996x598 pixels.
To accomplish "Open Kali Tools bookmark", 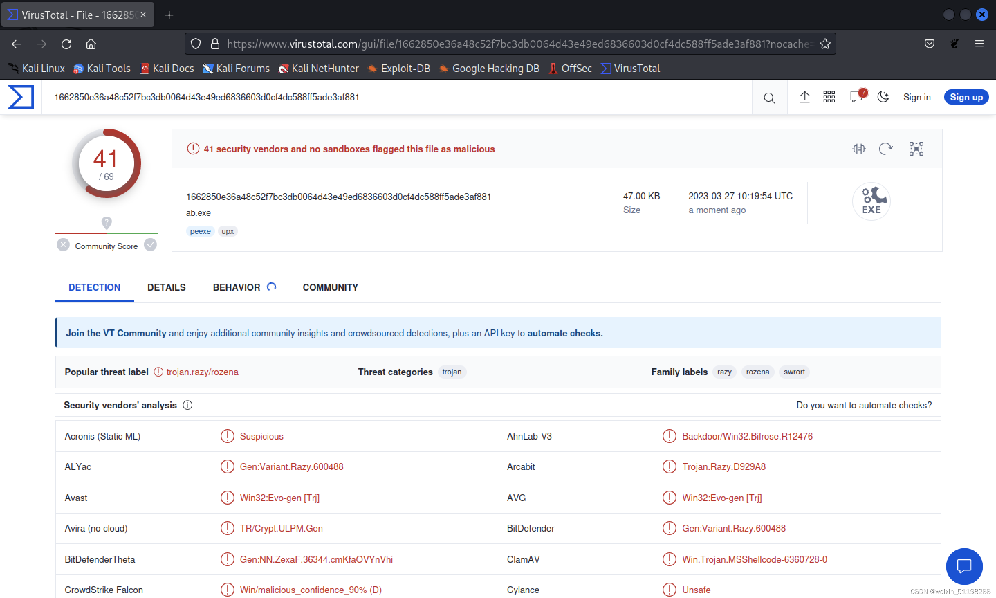I will click(x=102, y=68).
